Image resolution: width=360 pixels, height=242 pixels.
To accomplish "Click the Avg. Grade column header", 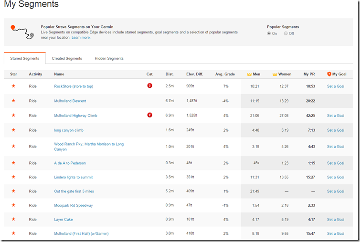I will pyautogui.click(x=225, y=74).
